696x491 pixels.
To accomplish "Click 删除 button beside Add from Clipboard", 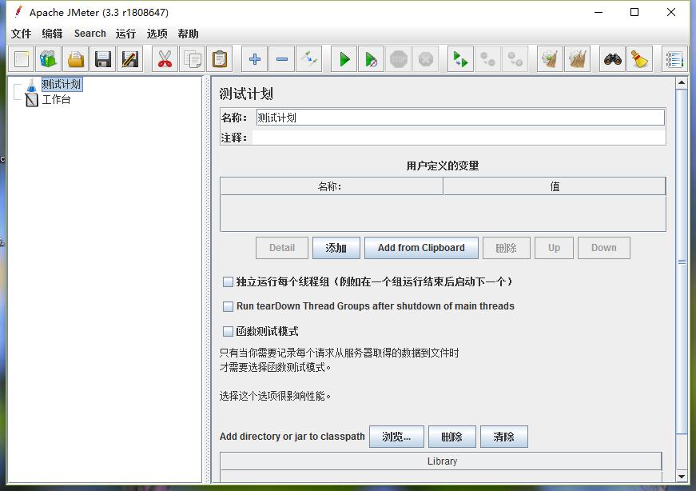I will (x=506, y=248).
